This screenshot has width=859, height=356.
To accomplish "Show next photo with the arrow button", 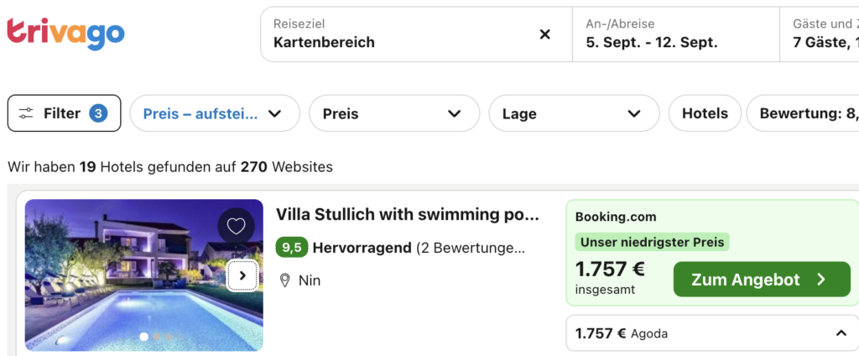I will pyautogui.click(x=242, y=276).
